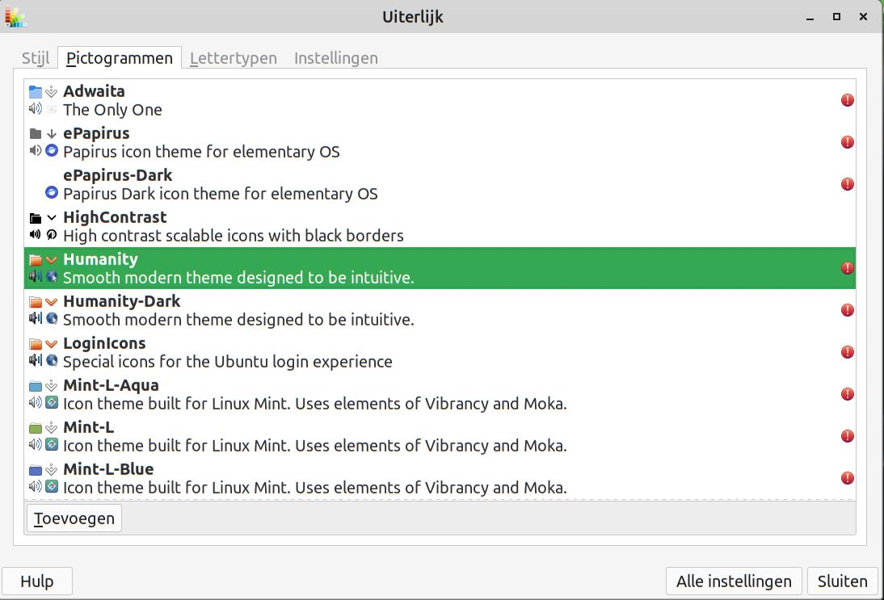Click the warning icon on the selected Humanity row
Viewport: 884px width, 600px height.
tap(848, 268)
